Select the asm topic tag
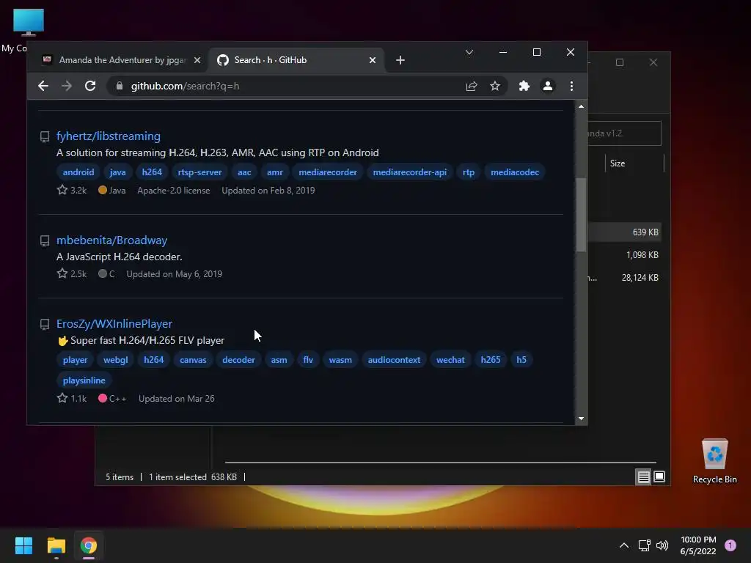Screen dimensions: 751x563 point(279,360)
